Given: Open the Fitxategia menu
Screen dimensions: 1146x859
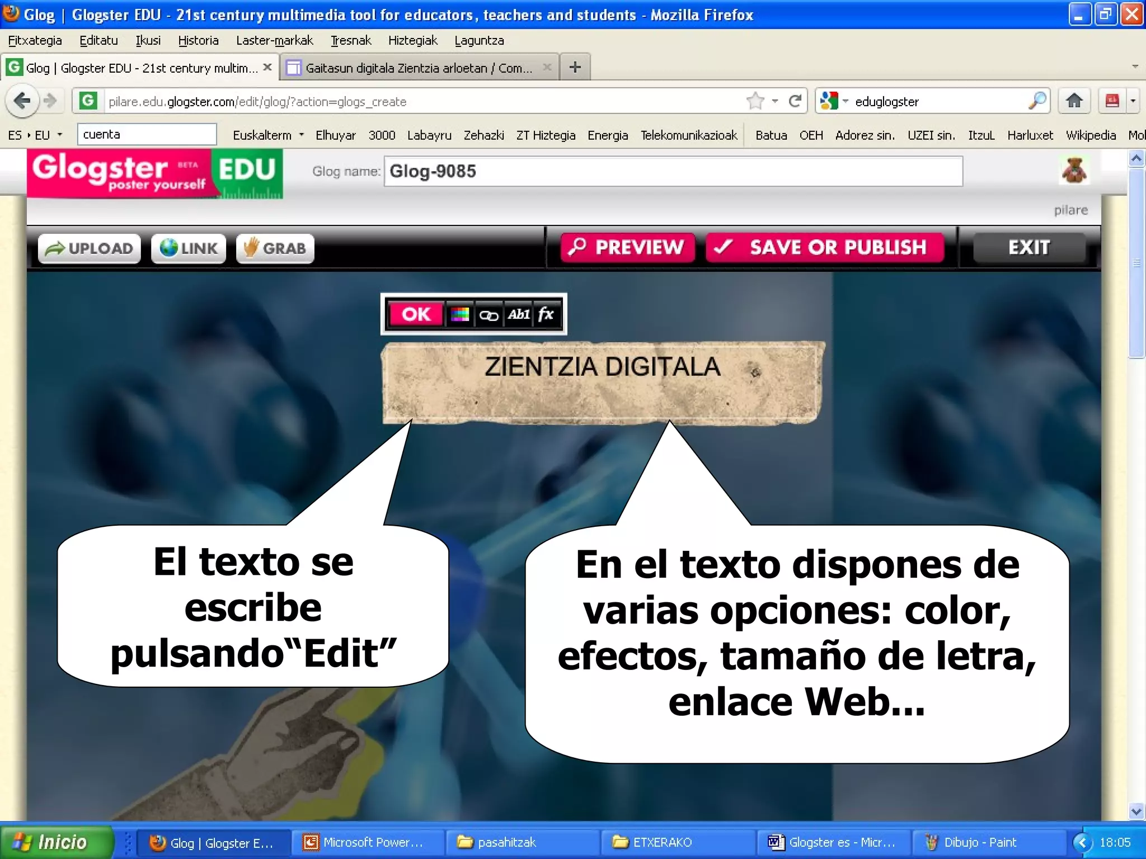Looking at the screenshot, I should (x=35, y=40).
